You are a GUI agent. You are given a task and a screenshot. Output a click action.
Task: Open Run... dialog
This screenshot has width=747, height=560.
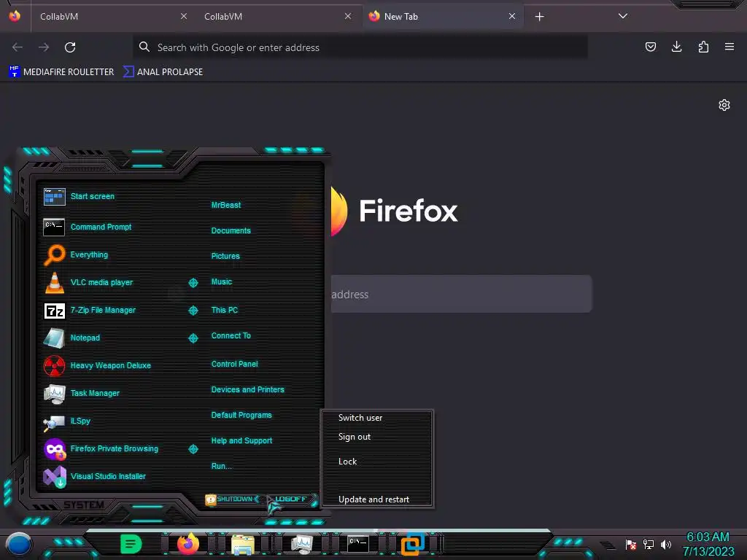point(221,466)
